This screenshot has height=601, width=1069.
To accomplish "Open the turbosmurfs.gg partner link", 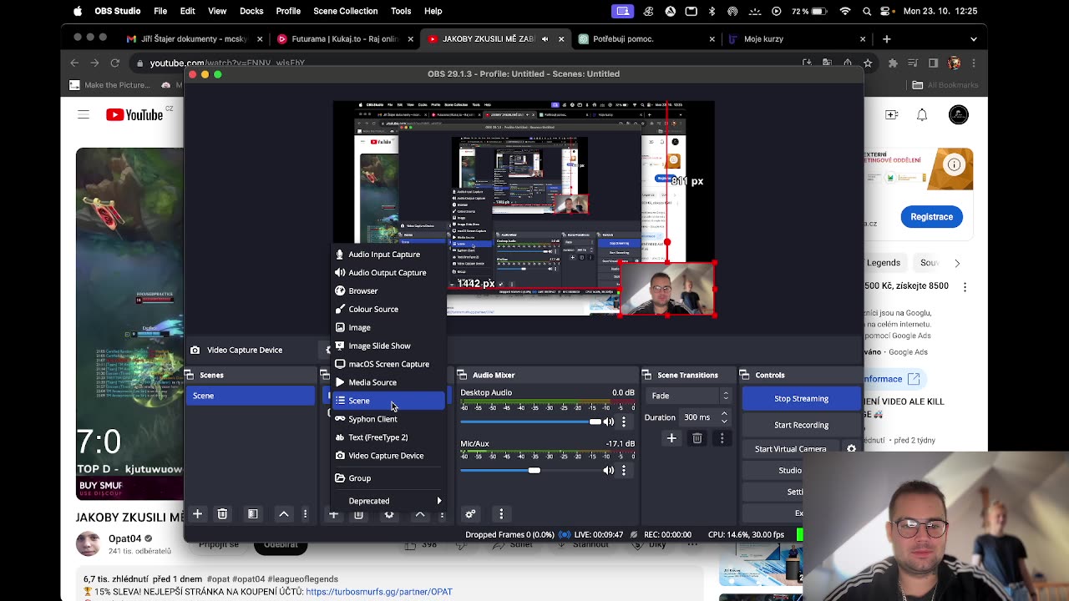I will (379, 592).
